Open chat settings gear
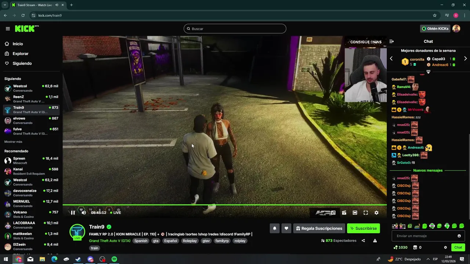 coord(445,247)
